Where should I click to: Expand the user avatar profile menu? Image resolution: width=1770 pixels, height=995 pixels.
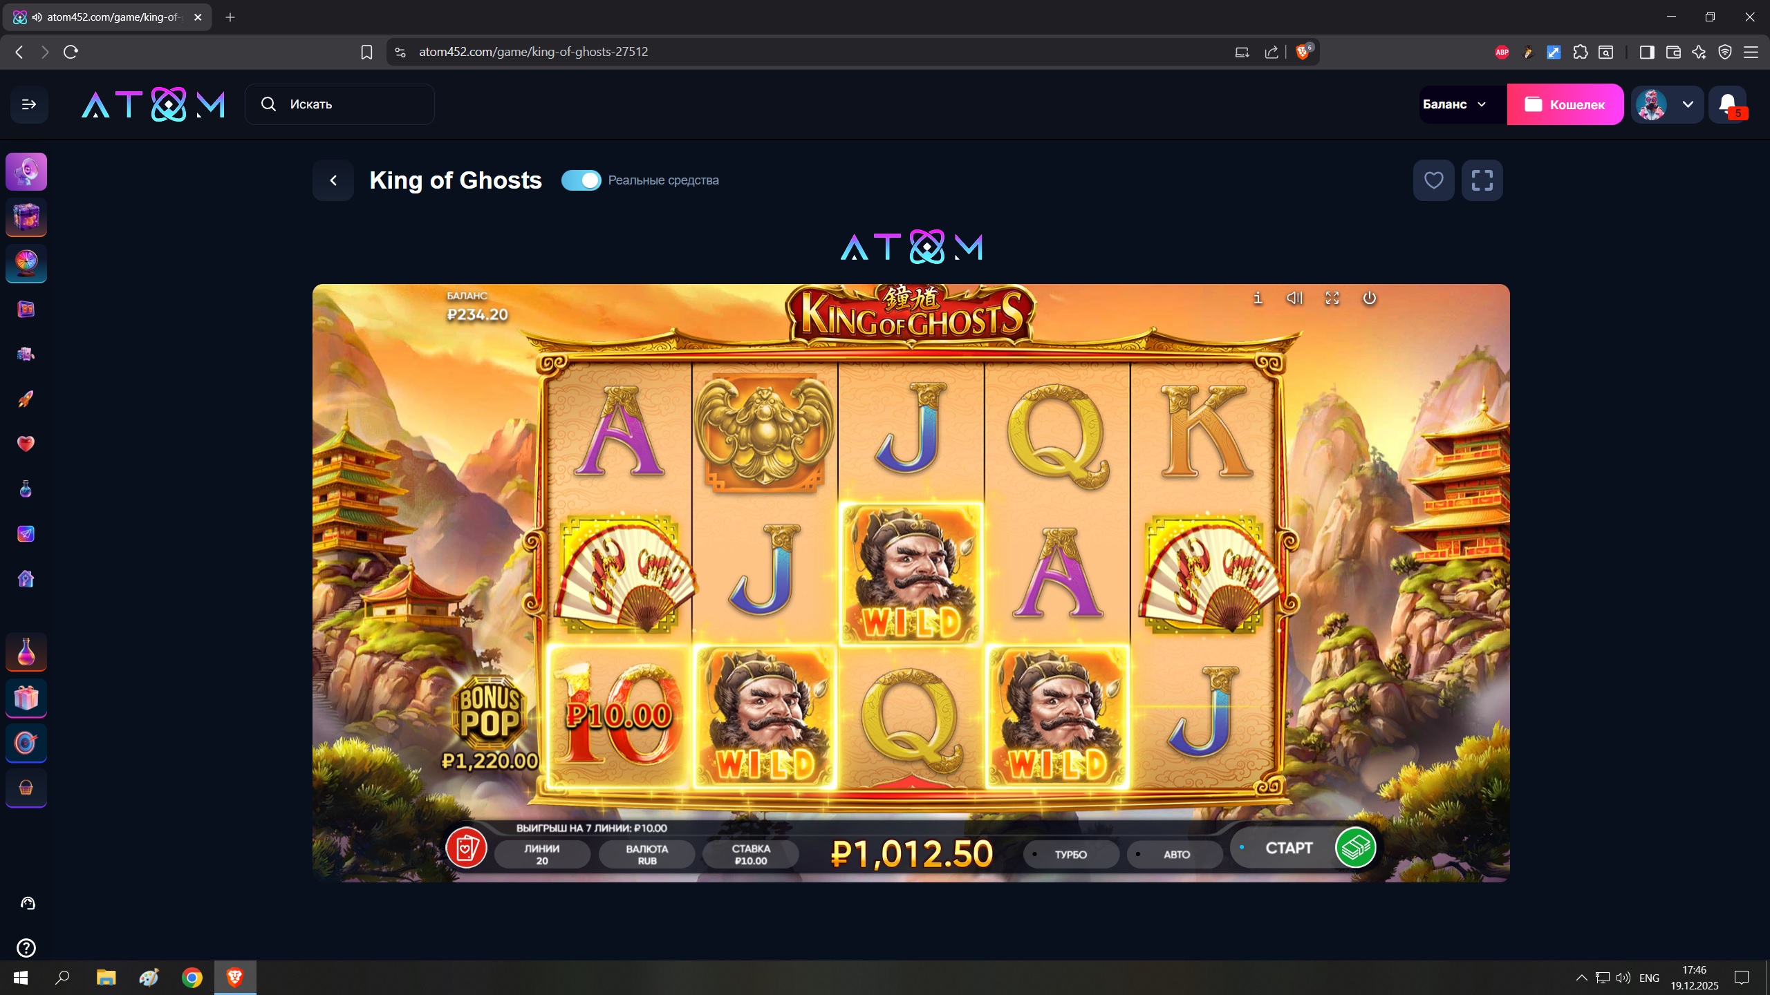pos(1667,104)
